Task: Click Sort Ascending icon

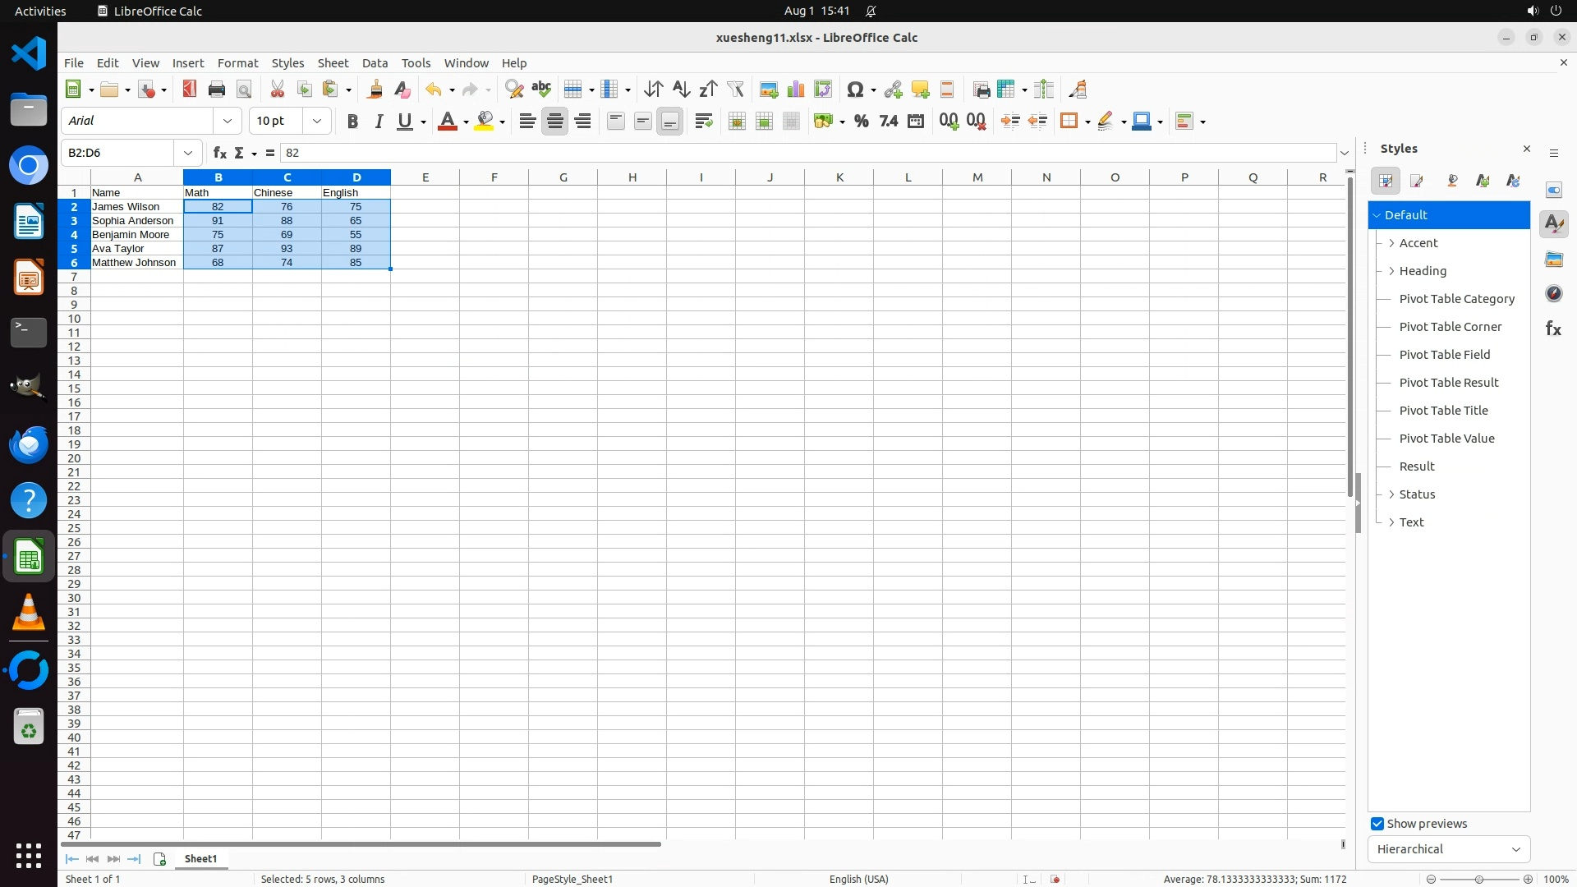Action: click(x=681, y=90)
